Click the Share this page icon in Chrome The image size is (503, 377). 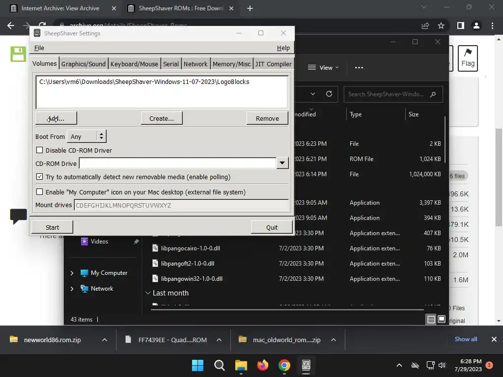(x=425, y=26)
